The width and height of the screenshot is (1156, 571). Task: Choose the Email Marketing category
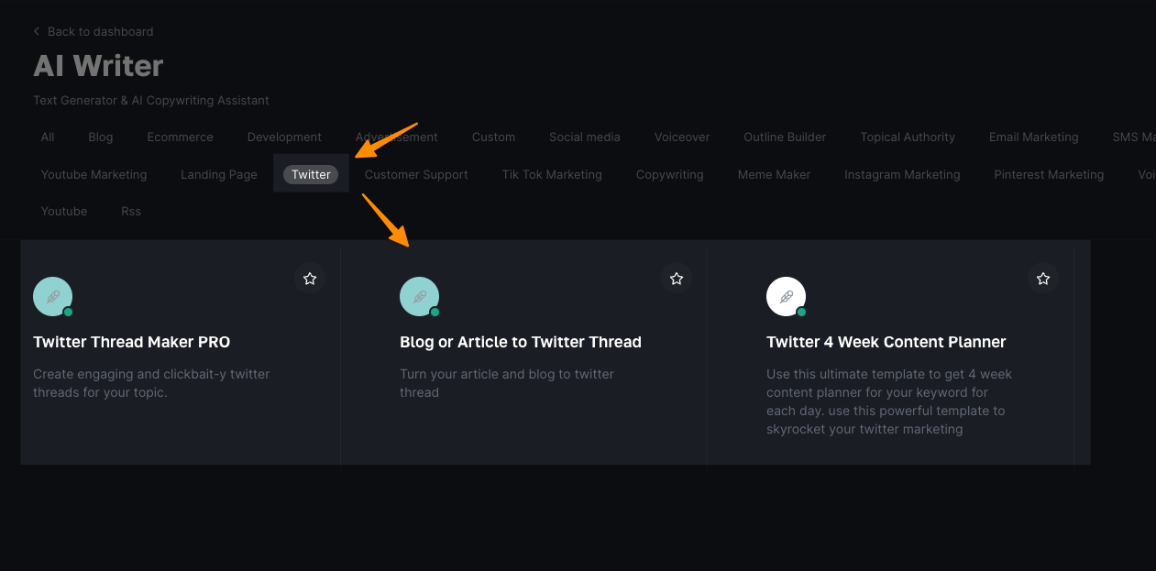[x=1033, y=137]
